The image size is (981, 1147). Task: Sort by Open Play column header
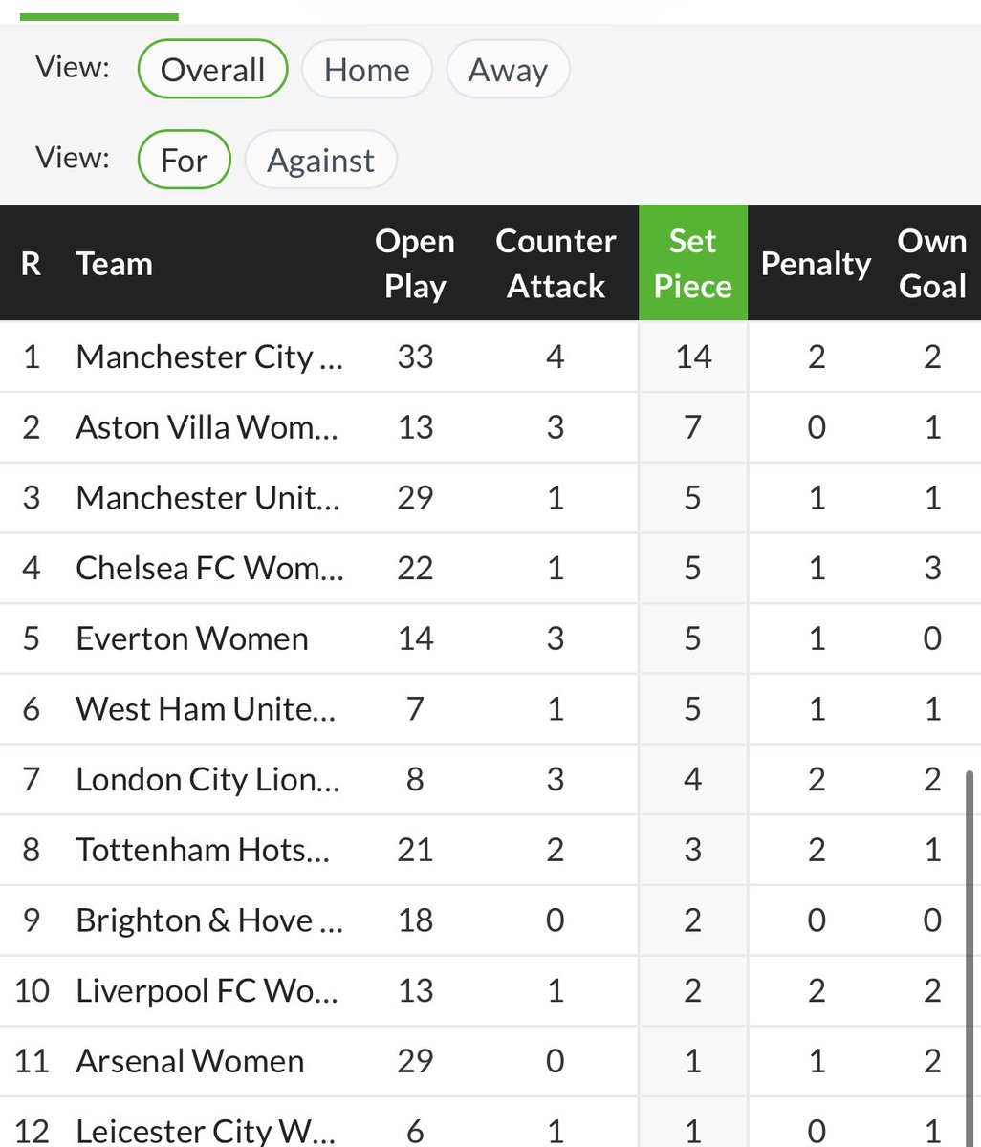tap(415, 263)
